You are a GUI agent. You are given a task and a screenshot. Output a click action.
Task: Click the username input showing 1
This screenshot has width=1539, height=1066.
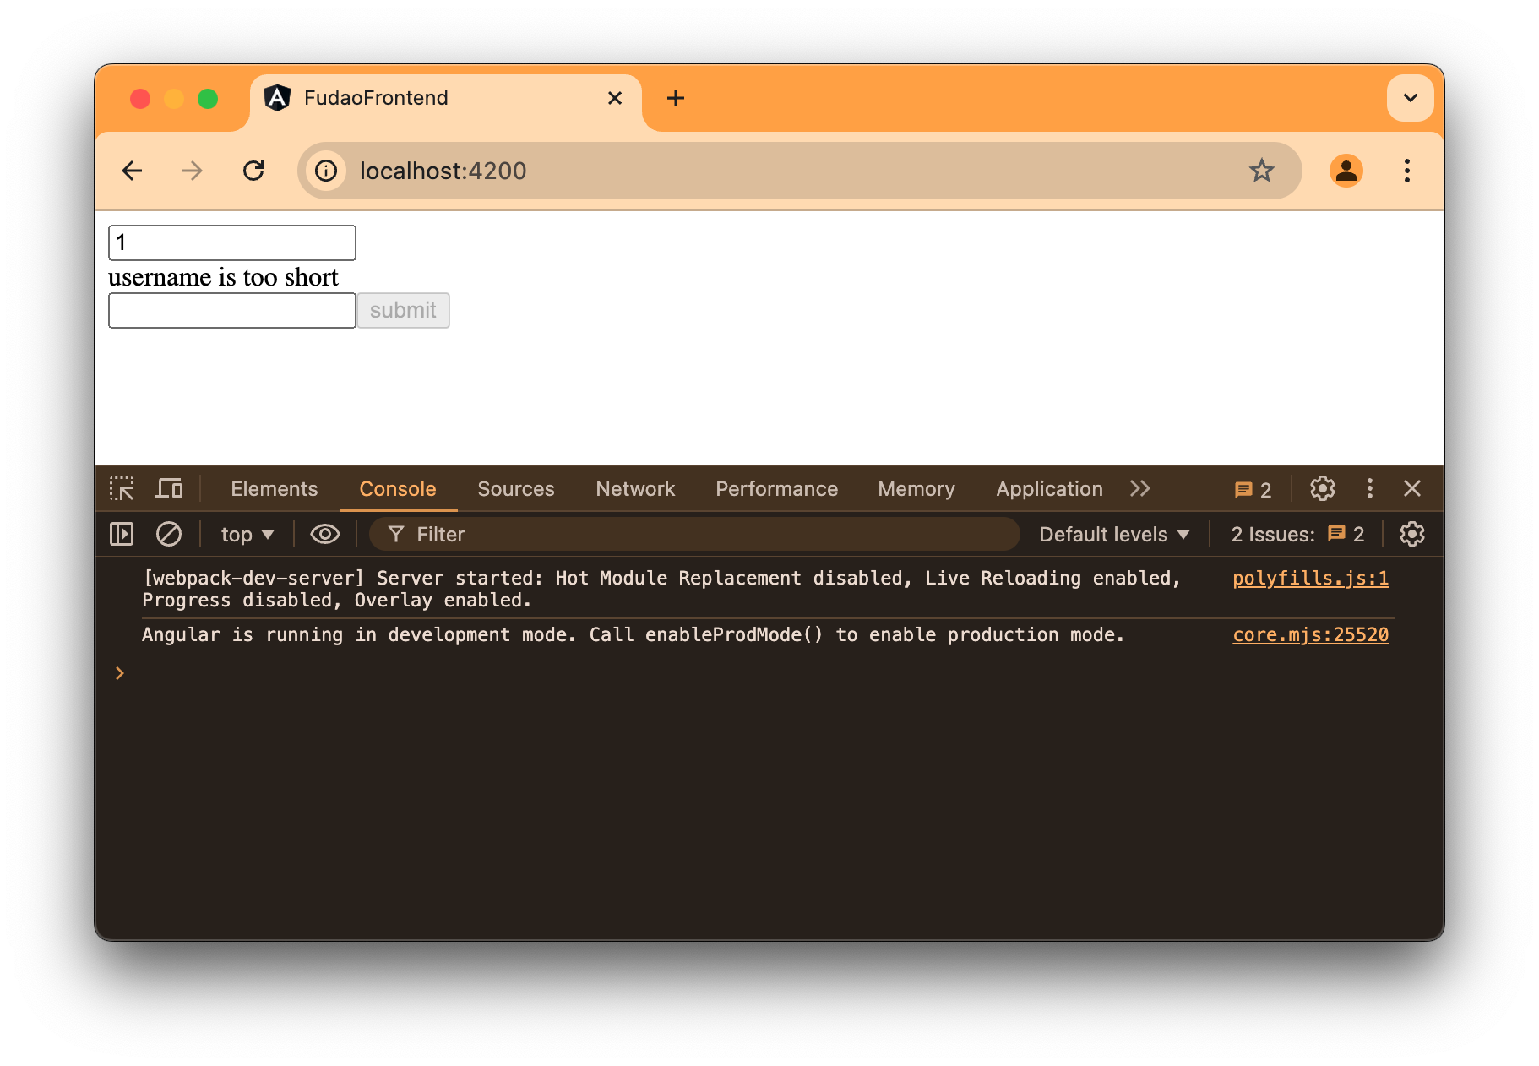point(231,242)
